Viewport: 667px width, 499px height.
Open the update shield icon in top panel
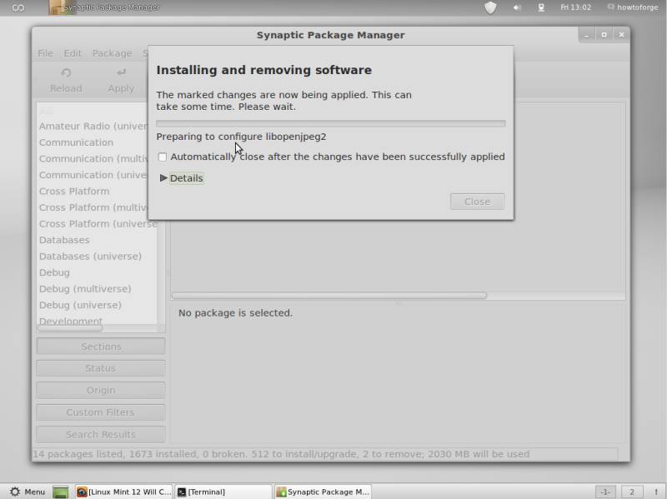(490, 7)
